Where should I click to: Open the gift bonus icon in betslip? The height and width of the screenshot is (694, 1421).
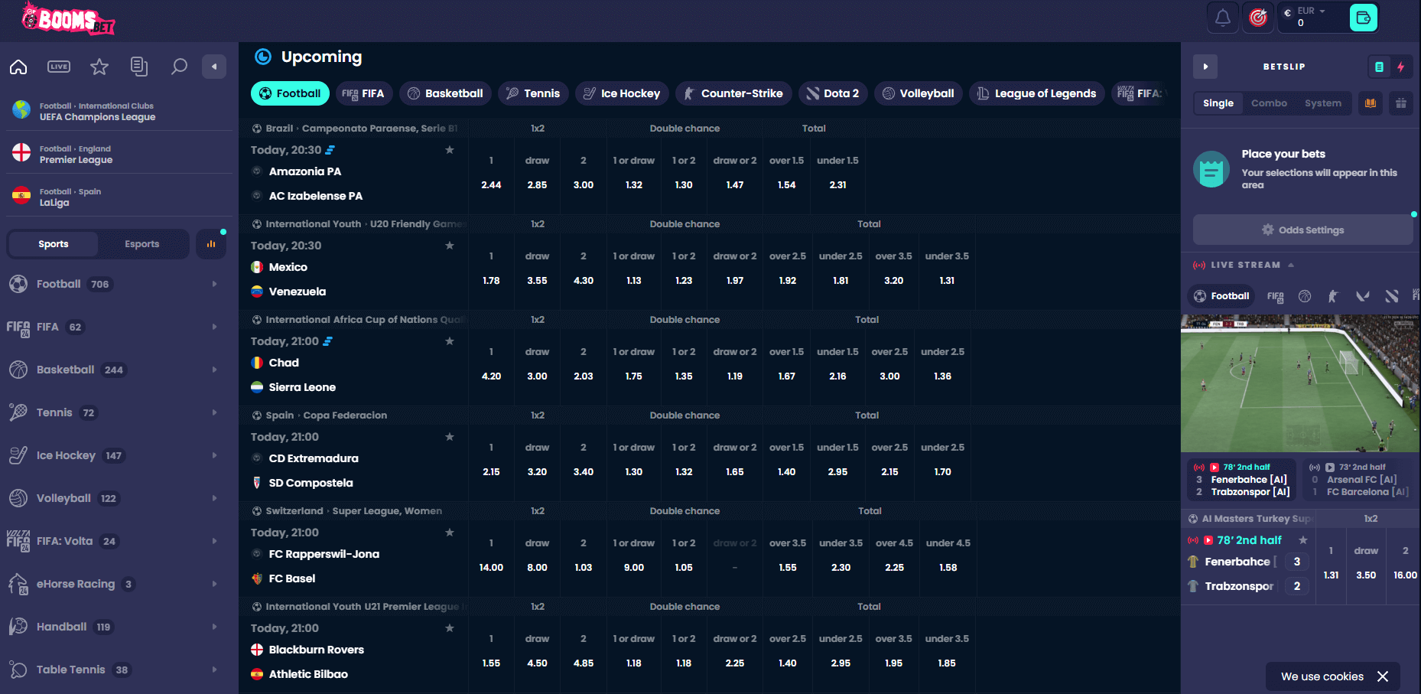(x=1401, y=103)
